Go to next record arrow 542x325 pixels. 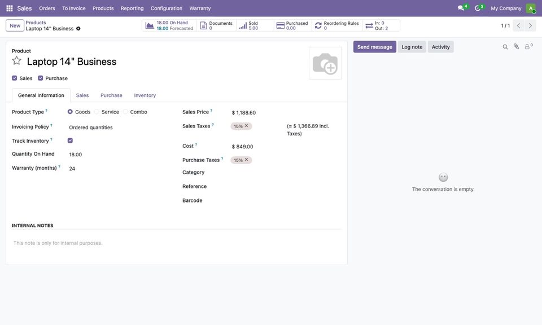pos(530,25)
